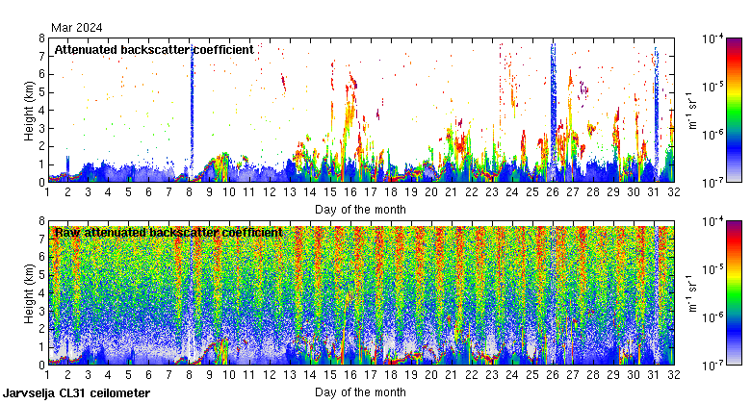The image size is (751, 404).
Task: Click the top plot's 'Height (km)' axis label
Action: click(x=29, y=111)
